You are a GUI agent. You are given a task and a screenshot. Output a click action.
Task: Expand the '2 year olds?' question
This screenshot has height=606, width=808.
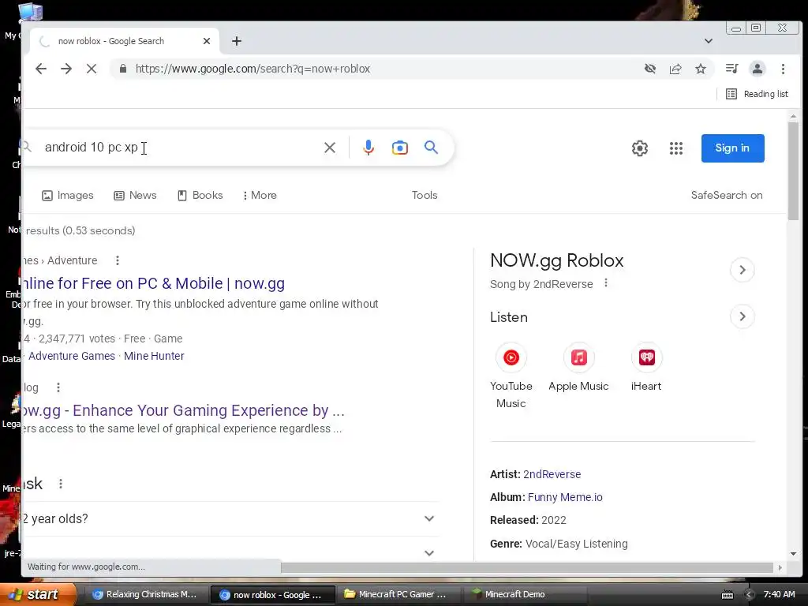click(x=231, y=518)
